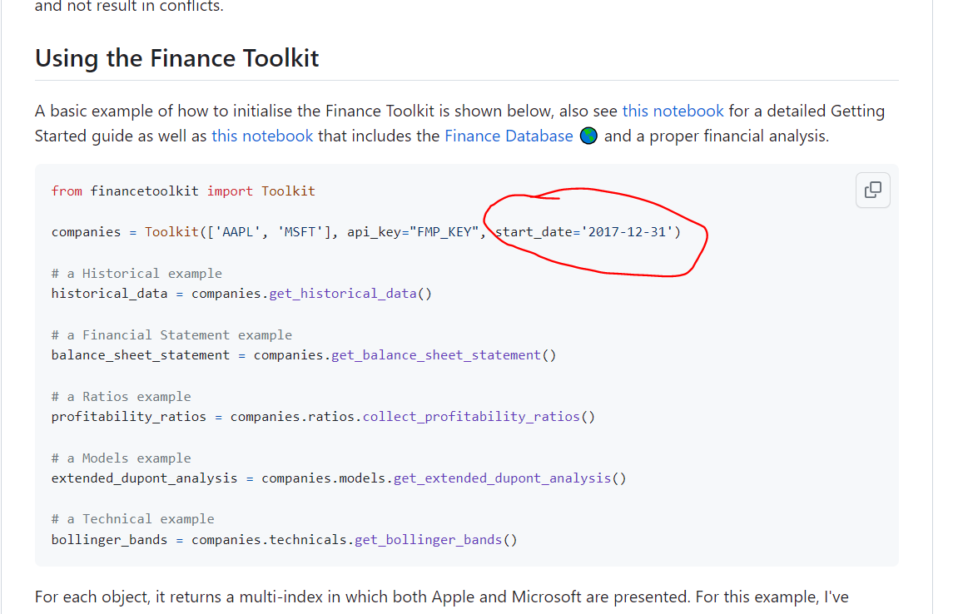Click the 'Using the Finance Toolkit' heading

click(177, 58)
